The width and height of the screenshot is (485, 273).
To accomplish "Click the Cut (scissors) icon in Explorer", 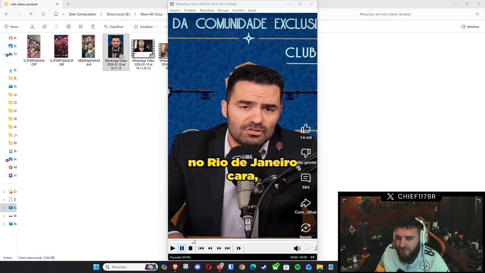I will point(32,27).
